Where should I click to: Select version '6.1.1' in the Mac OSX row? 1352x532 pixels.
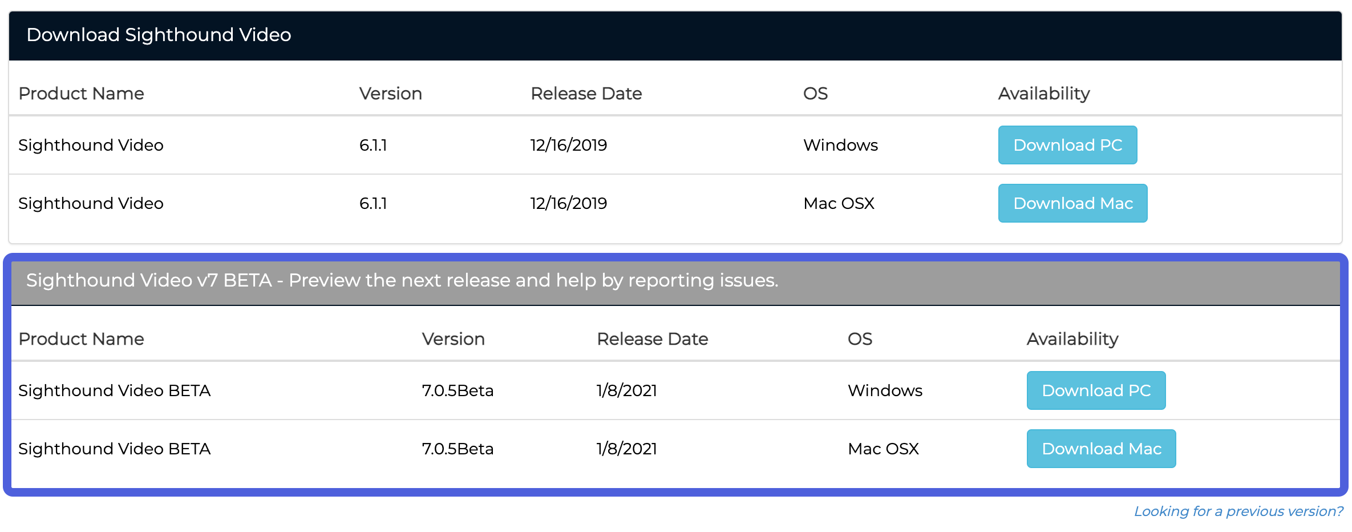click(373, 204)
